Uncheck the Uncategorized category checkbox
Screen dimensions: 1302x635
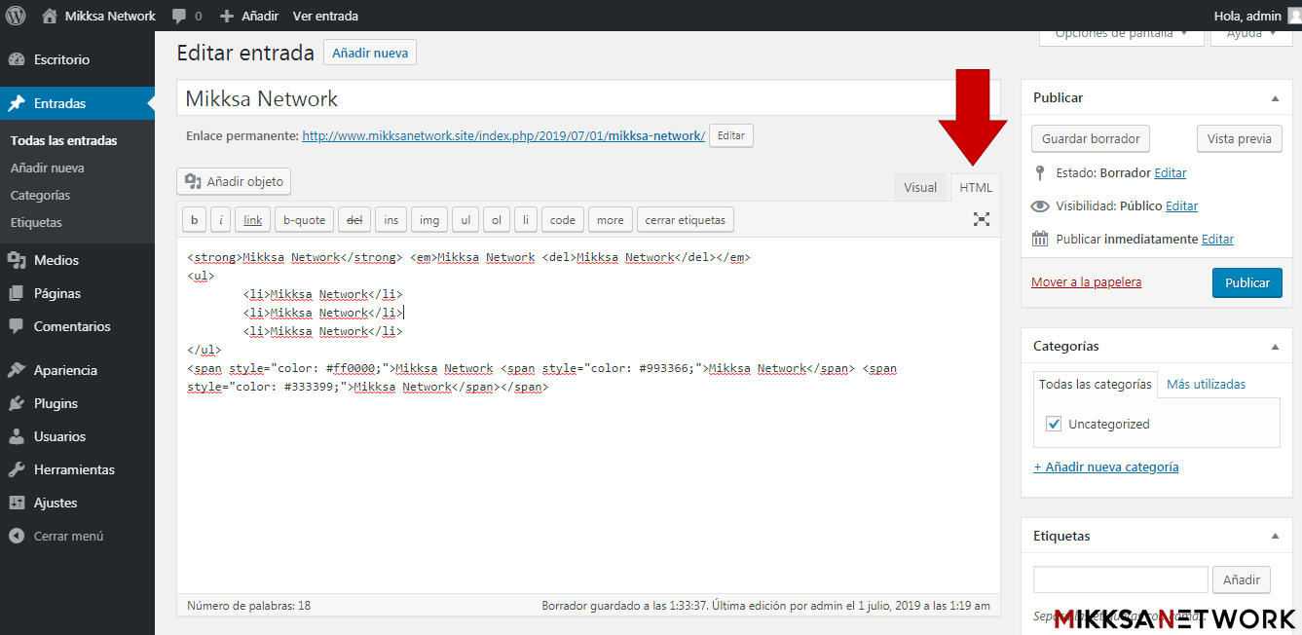point(1053,424)
